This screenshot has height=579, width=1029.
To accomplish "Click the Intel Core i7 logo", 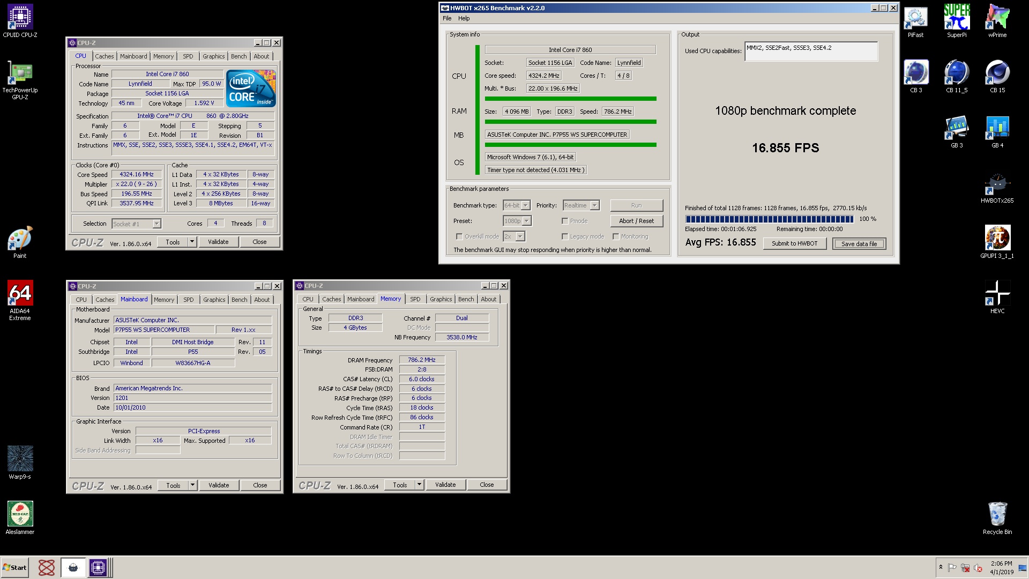I will pos(251,88).
